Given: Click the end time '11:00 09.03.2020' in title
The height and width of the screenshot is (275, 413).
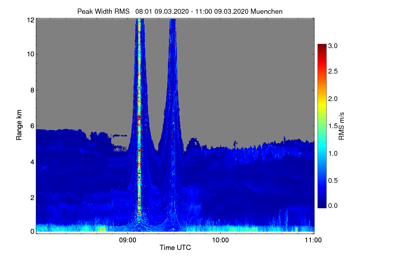Looking at the screenshot, I should [x=222, y=11].
